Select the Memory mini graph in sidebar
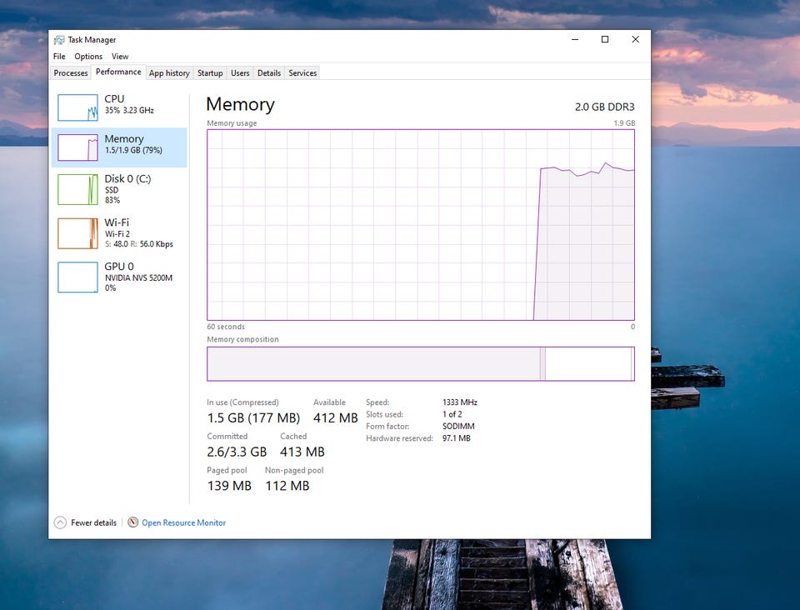The width and height of the screenshot is (800, 610). click(x=77, y=147)
